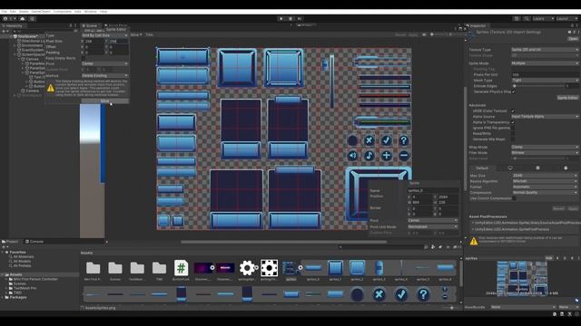The image size is (581, 326).
Task: Open the Layers dropdown in the top toolbar
Action: (x=543, y=18)
